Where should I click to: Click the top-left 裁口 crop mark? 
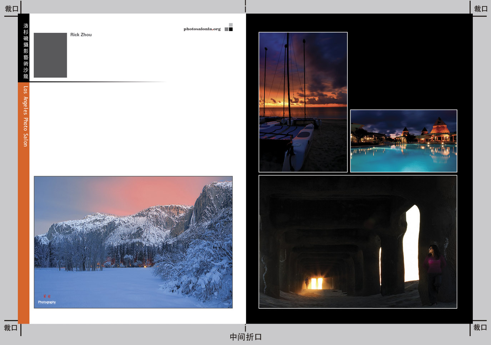click(x=11, y=9)
